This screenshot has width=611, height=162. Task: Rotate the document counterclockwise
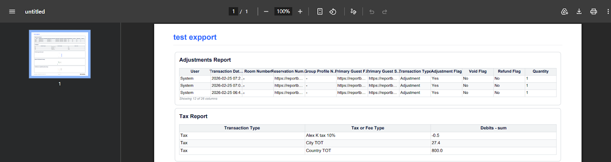pyautogui.click(x=333, y=11)
